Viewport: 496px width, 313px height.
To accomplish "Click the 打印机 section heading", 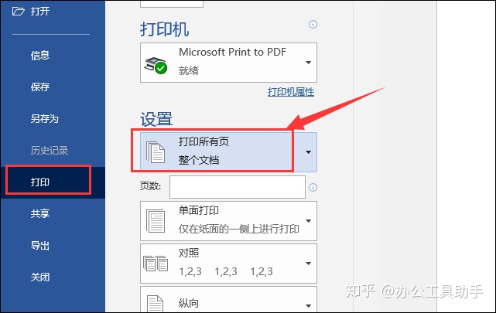I will point(165,29).
